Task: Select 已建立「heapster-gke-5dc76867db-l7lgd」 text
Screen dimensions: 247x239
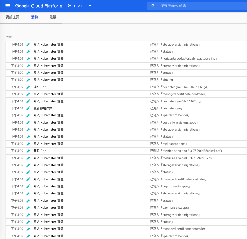Action: click(x=179, y=87)
